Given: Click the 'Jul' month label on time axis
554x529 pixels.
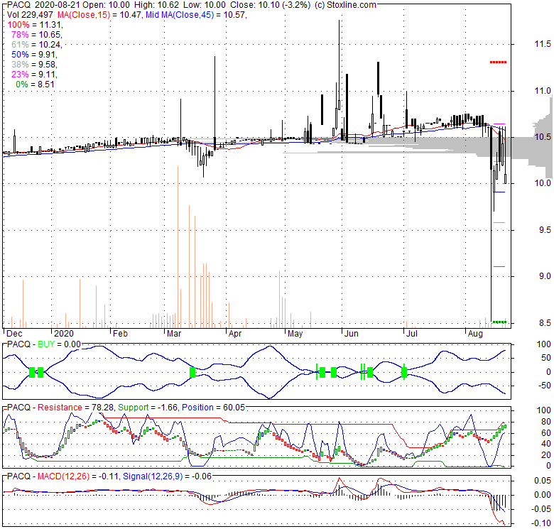Looking at the screenshot, I should click(x=412, y=334).
